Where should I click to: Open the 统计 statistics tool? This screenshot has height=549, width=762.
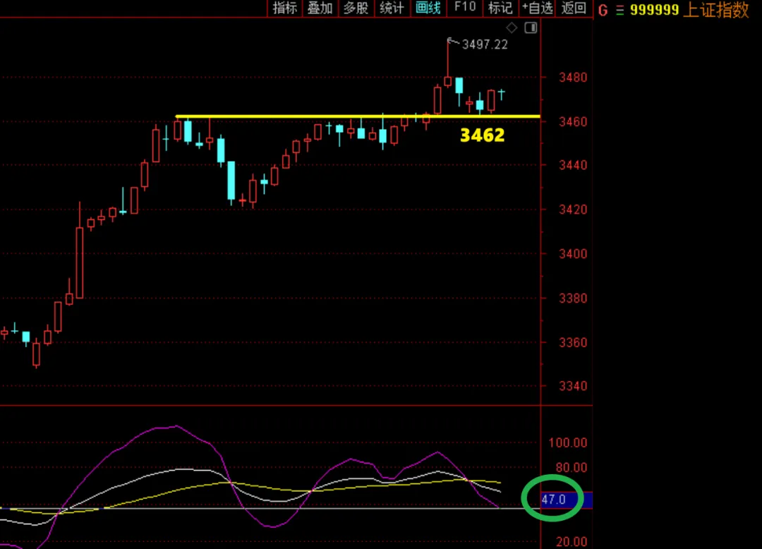point(392,8)
